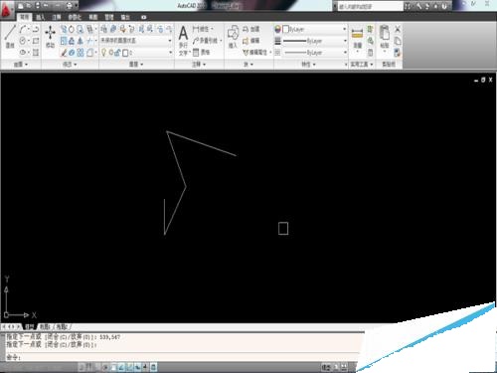
Task: Switch to the Annotate (注释) ribbon tab
Action: point(57,17)
